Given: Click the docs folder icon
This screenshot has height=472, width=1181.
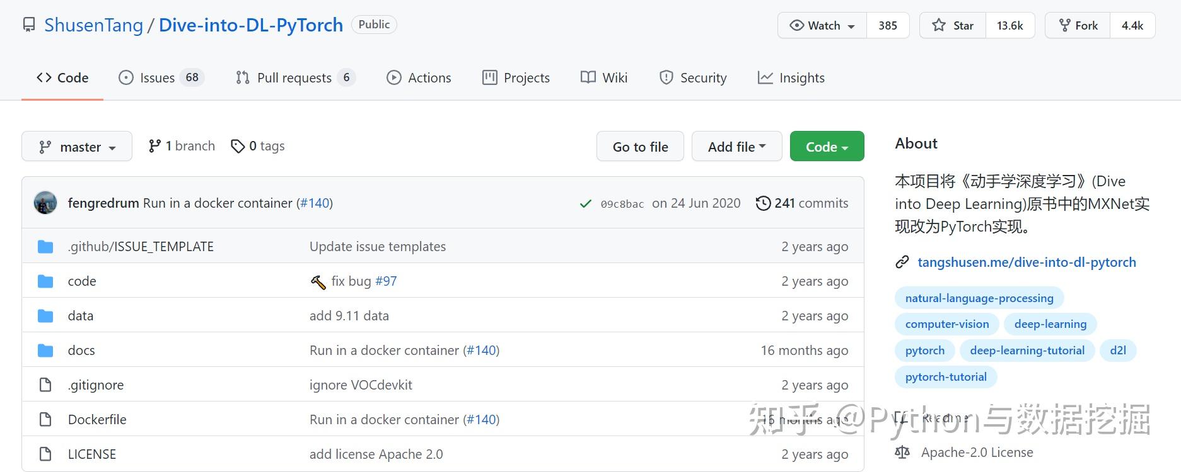Looking at the screenshot, I should click(x=45, y=351).
